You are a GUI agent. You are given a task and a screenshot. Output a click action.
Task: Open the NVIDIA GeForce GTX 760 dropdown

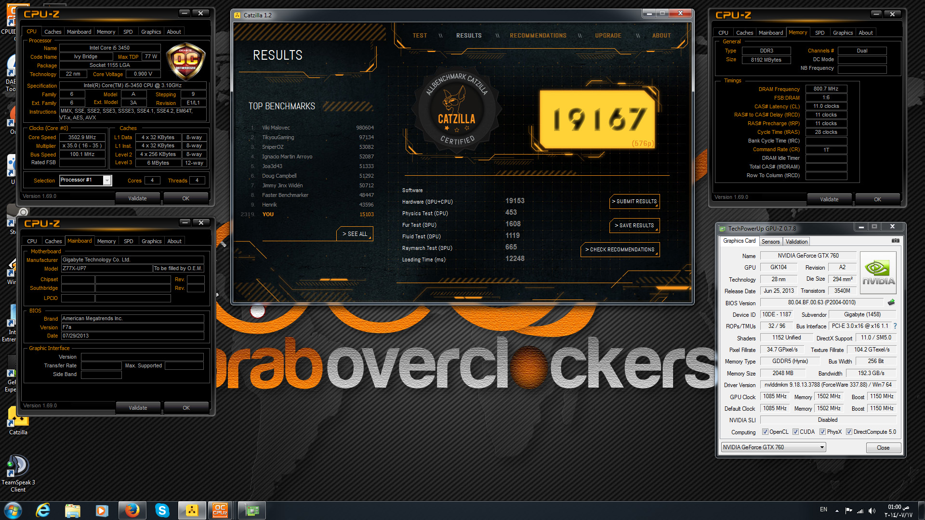(774, 447)
